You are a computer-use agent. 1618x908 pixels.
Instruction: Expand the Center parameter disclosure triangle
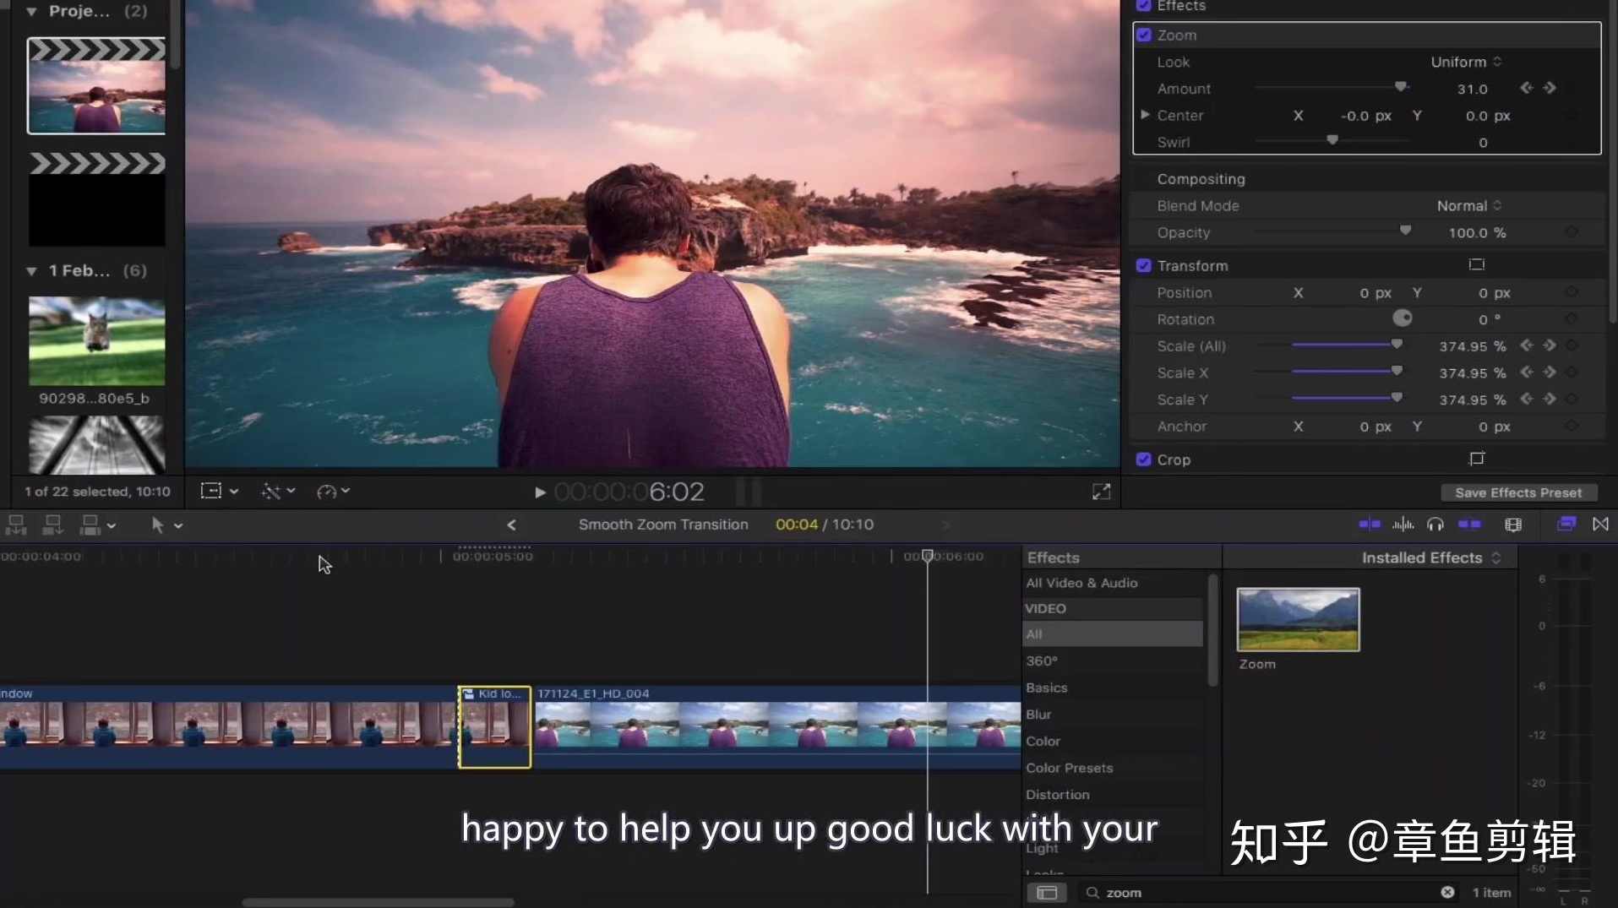tap(1145, 116)
